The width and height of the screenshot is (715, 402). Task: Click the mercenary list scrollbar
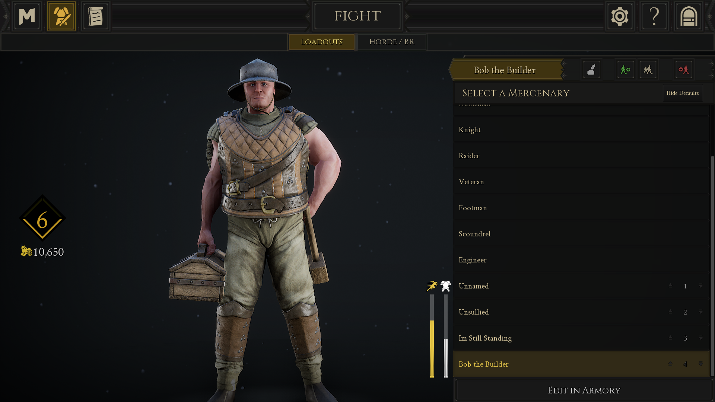point(712,266)
